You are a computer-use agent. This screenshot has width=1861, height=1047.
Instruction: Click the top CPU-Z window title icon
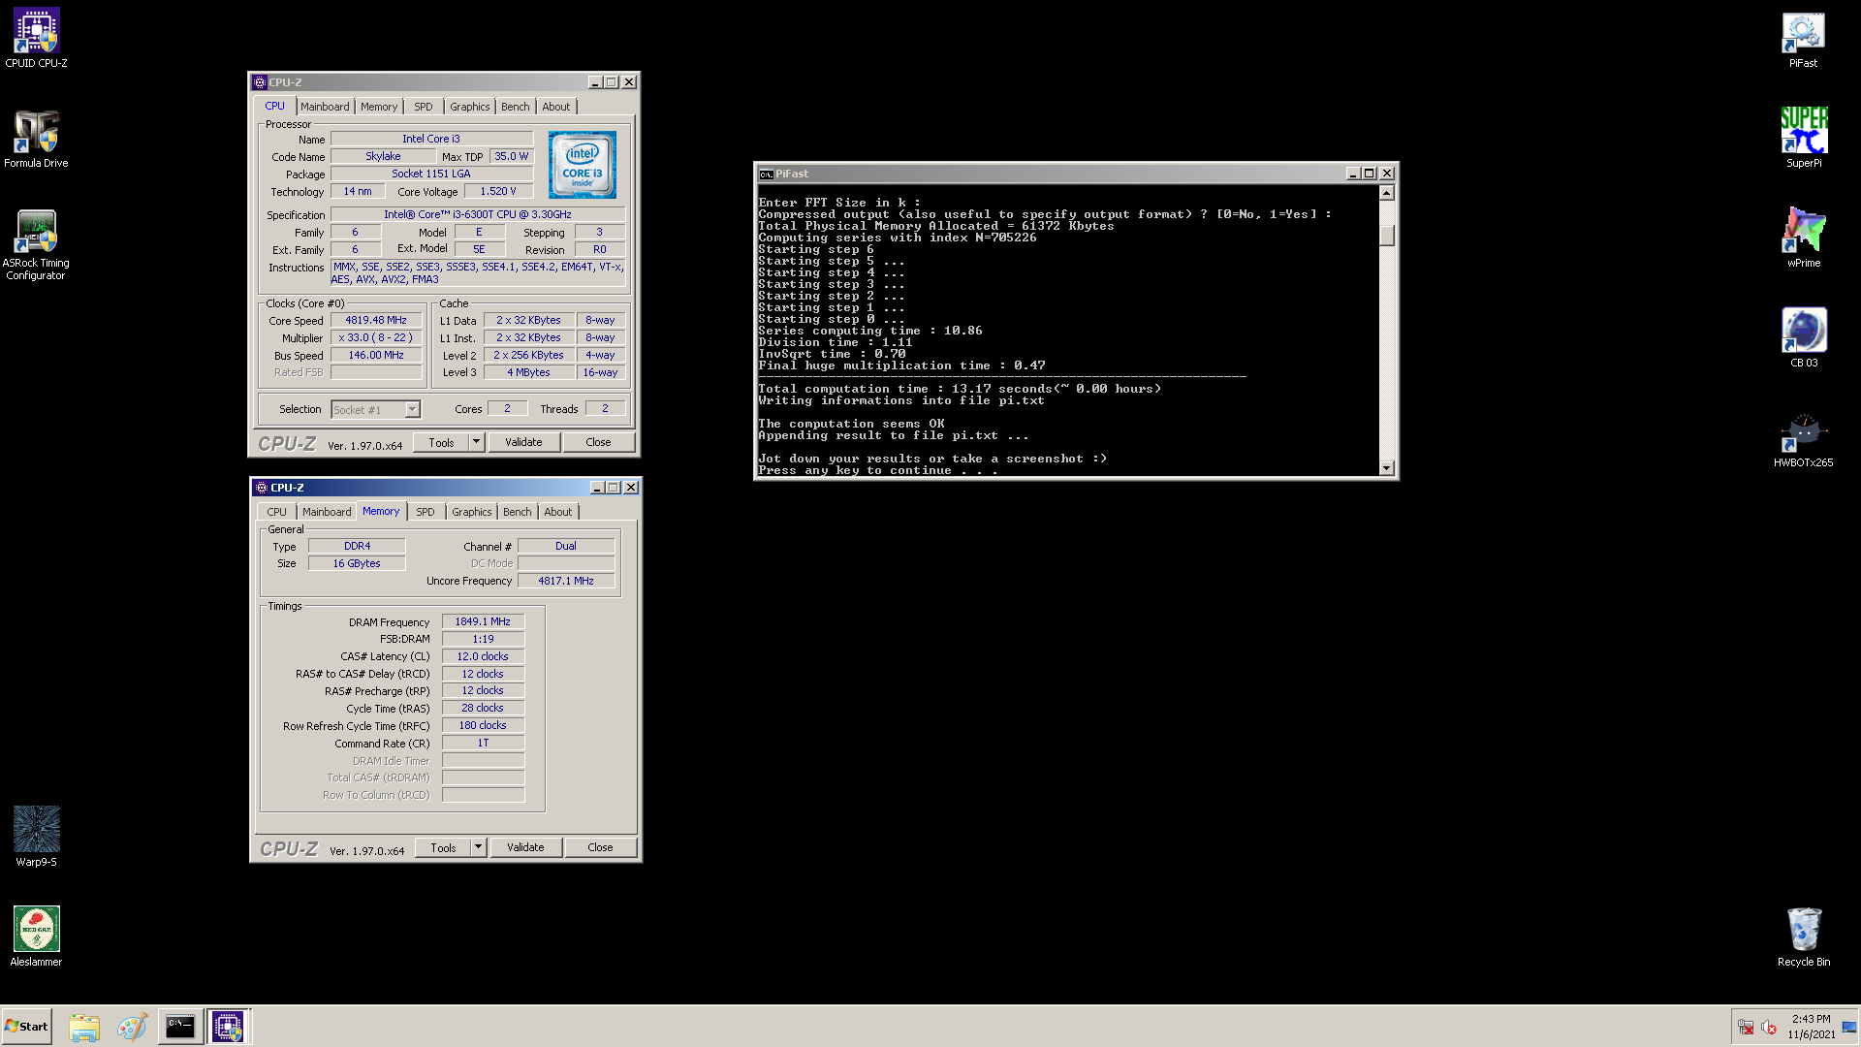(x=260, y=82)
